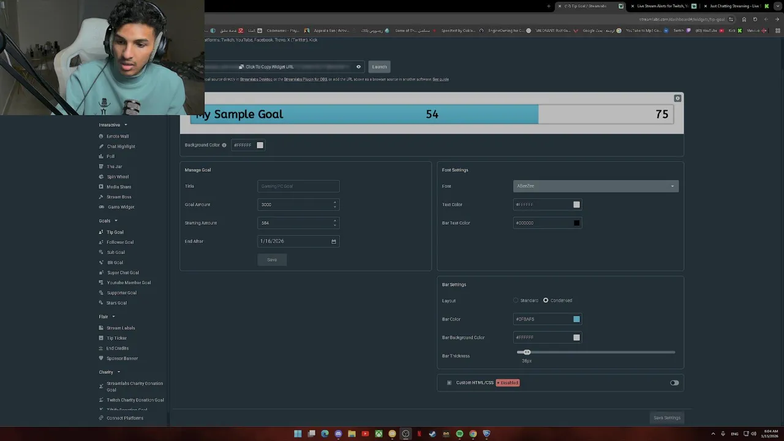This screenshot has width=784, height=441.
Task: Open The Jar widget
Action: tap(114, 167)
